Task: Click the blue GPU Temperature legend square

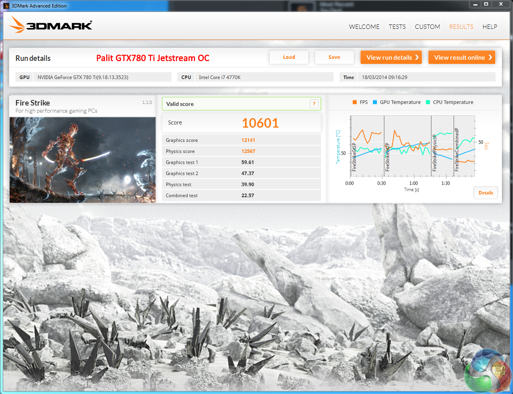Action: (x=375, y=102)
